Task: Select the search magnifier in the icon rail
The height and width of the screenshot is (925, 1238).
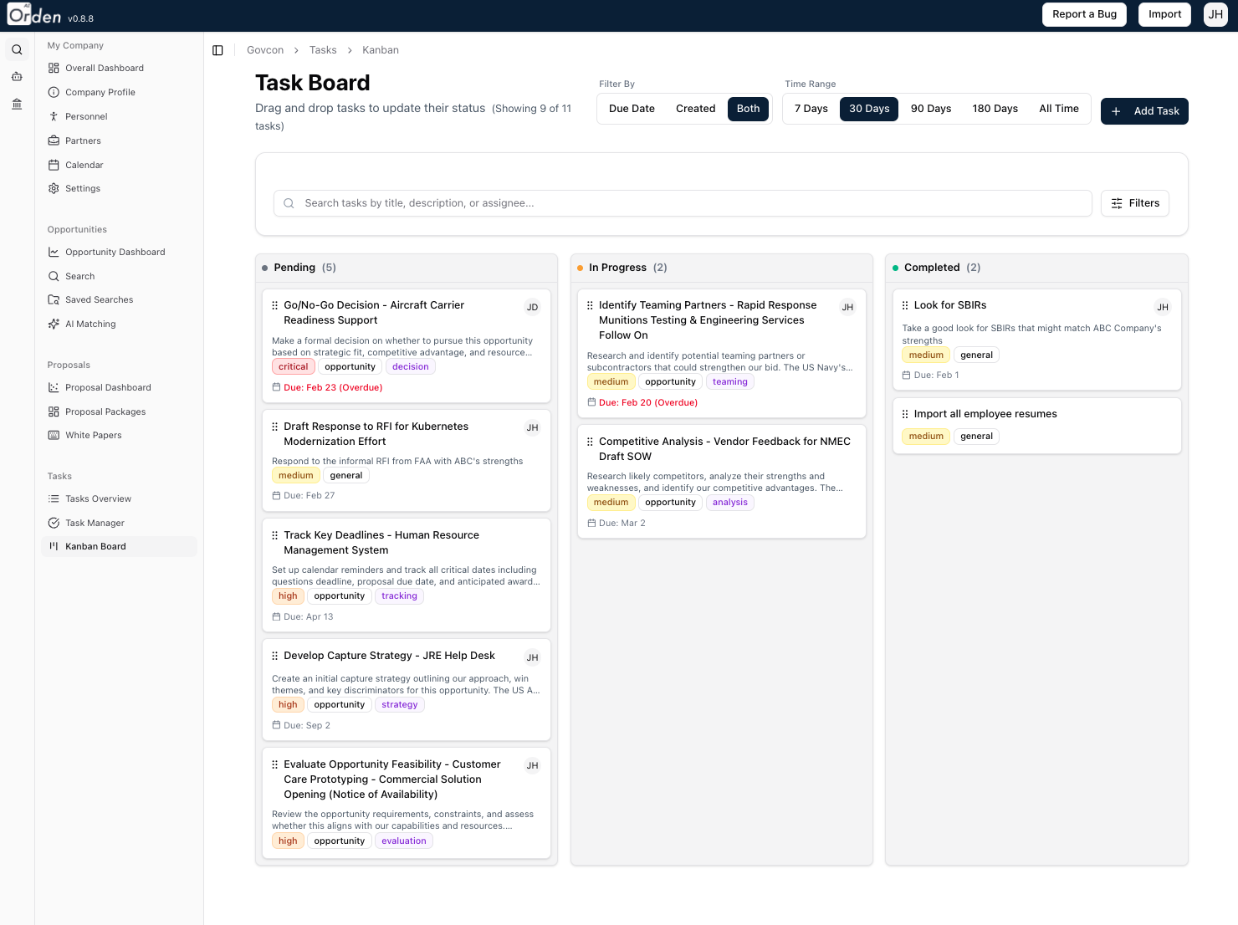Action: point(17,49)
